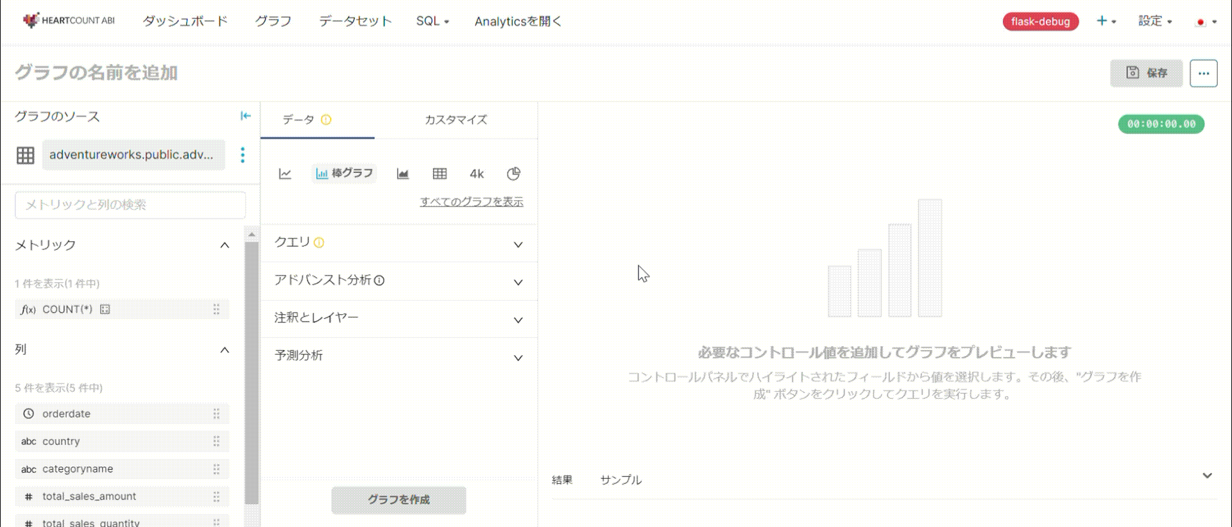Select the pie chart type icon
The width and height of the screenshot is (1232, 527).
513,174
